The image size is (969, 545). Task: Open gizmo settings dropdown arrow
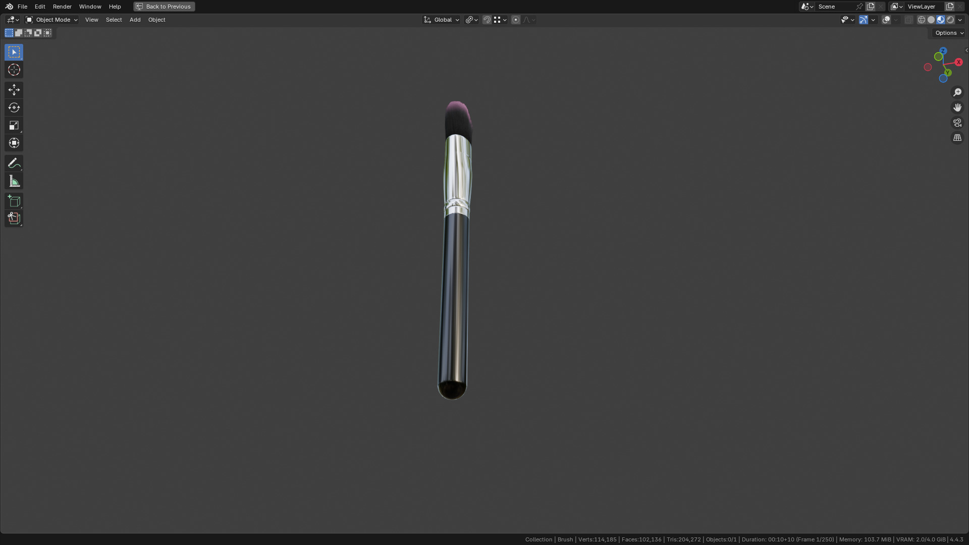(x=873, y=20)
